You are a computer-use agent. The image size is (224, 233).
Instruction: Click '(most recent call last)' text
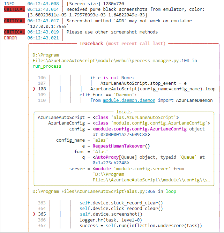point(136,44)
